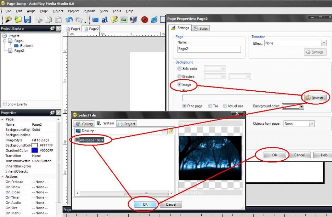The height and width of the screenshot is (217, 332).
Task: Choose the Tile image option
Action: (x=210, y=106)
